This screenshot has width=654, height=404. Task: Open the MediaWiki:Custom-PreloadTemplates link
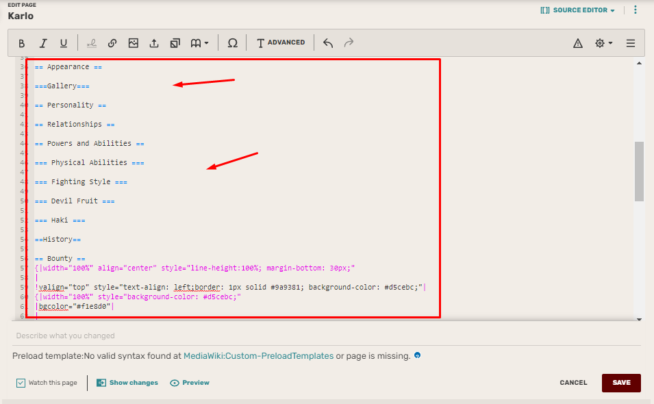point(259,356)
